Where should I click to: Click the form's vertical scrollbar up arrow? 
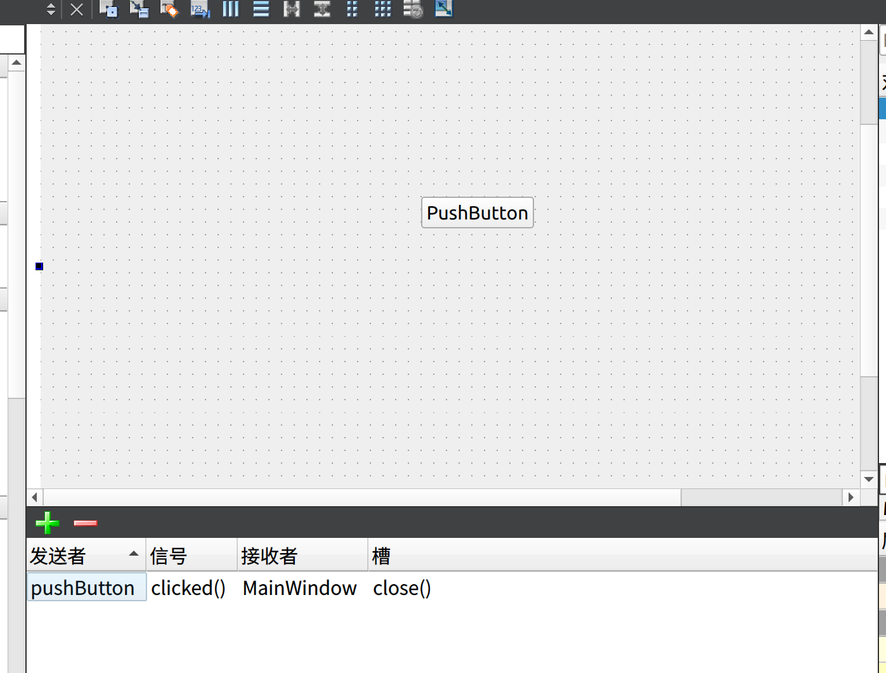tap(869, 32)
